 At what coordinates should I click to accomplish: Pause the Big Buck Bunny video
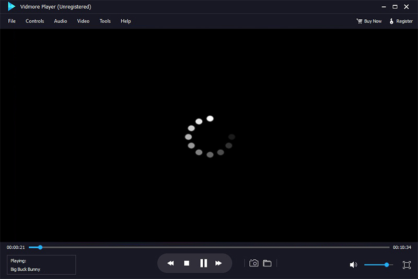[x=204, y=263]
